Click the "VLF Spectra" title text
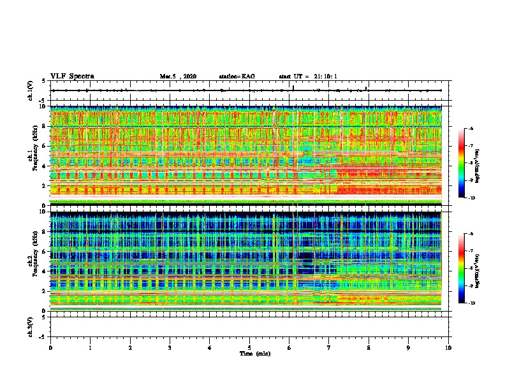Screen dimensions: 505x390 [x=72, y=76]
